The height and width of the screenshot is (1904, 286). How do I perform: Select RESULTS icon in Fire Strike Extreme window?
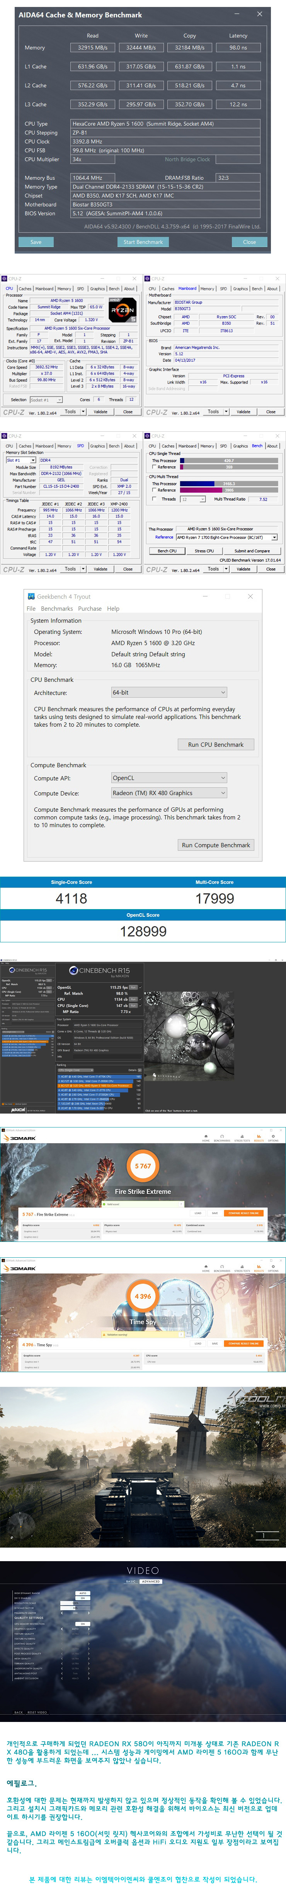[259, 1138]
